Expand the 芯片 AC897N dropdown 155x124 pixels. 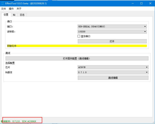click(x=113, y=67)
